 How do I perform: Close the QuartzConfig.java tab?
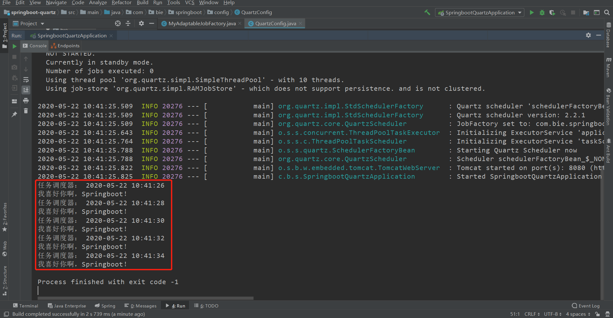(x=300, y=23)
